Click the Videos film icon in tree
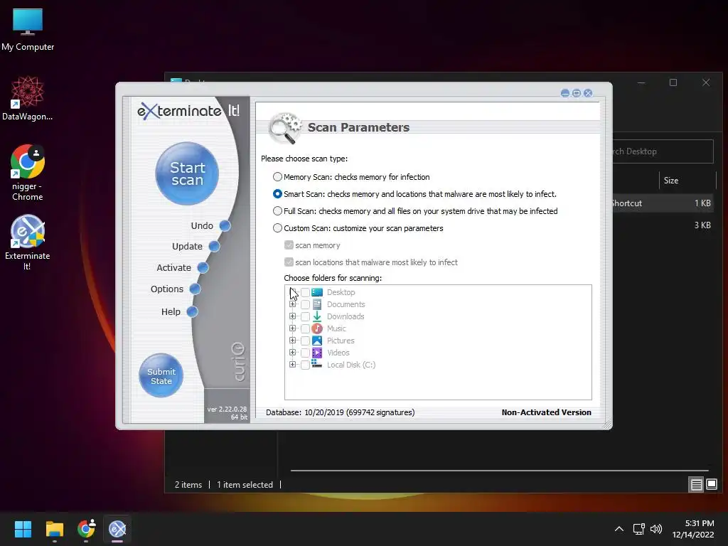 pos(317,353)
